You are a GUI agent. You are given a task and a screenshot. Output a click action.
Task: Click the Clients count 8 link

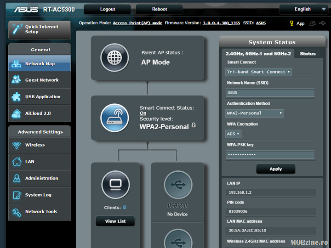[x=125, y=207]
